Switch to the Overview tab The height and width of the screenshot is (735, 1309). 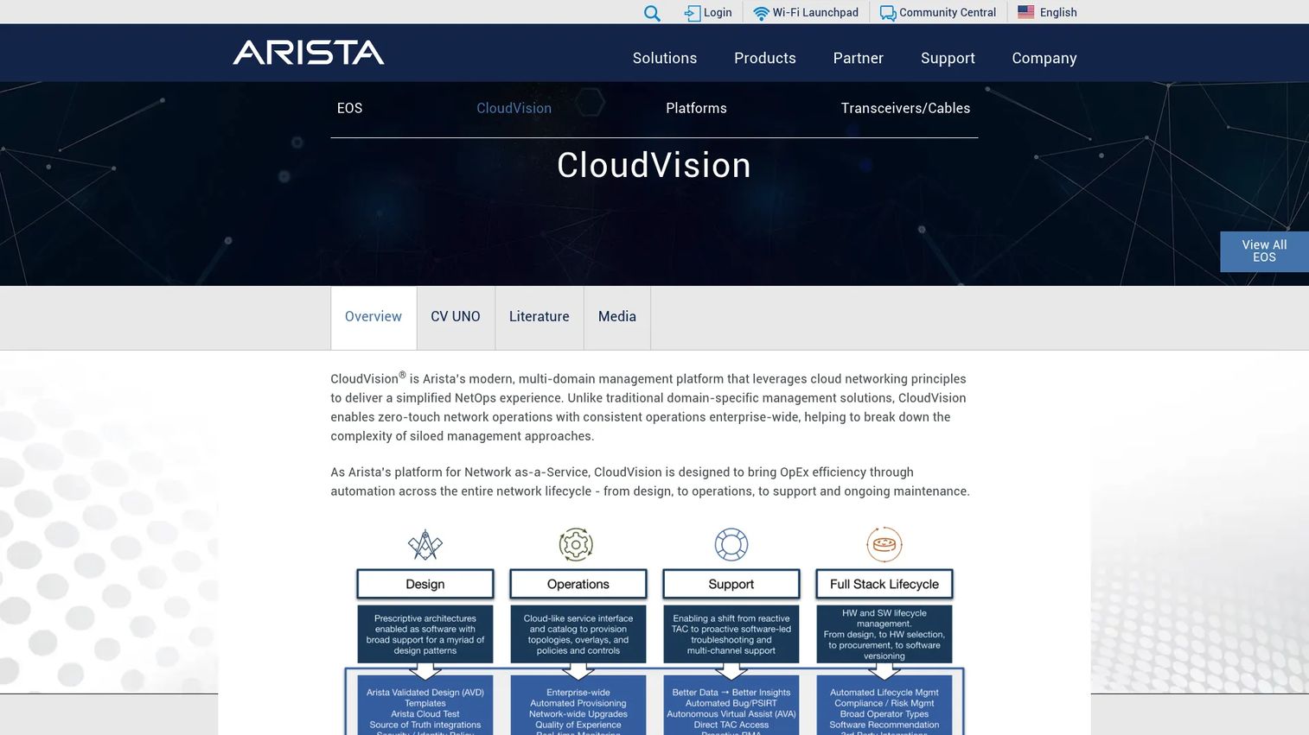click(374, 317)
